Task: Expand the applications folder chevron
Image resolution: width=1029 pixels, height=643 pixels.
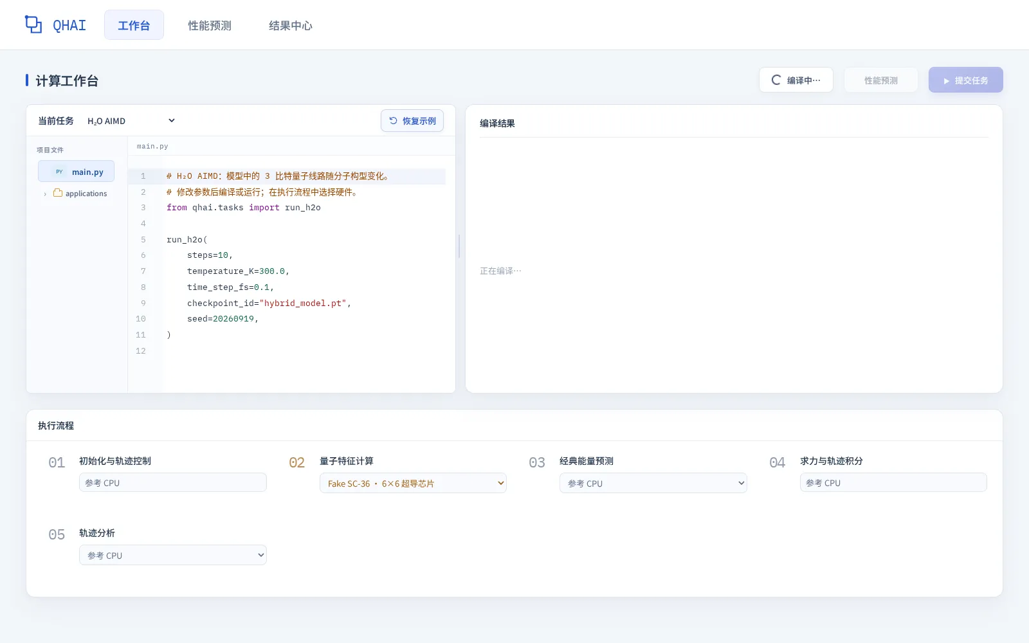Action: [x=45, y=194]
